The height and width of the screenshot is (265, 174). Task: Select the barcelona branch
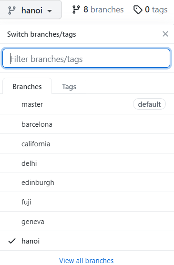[x=87, y=124]
